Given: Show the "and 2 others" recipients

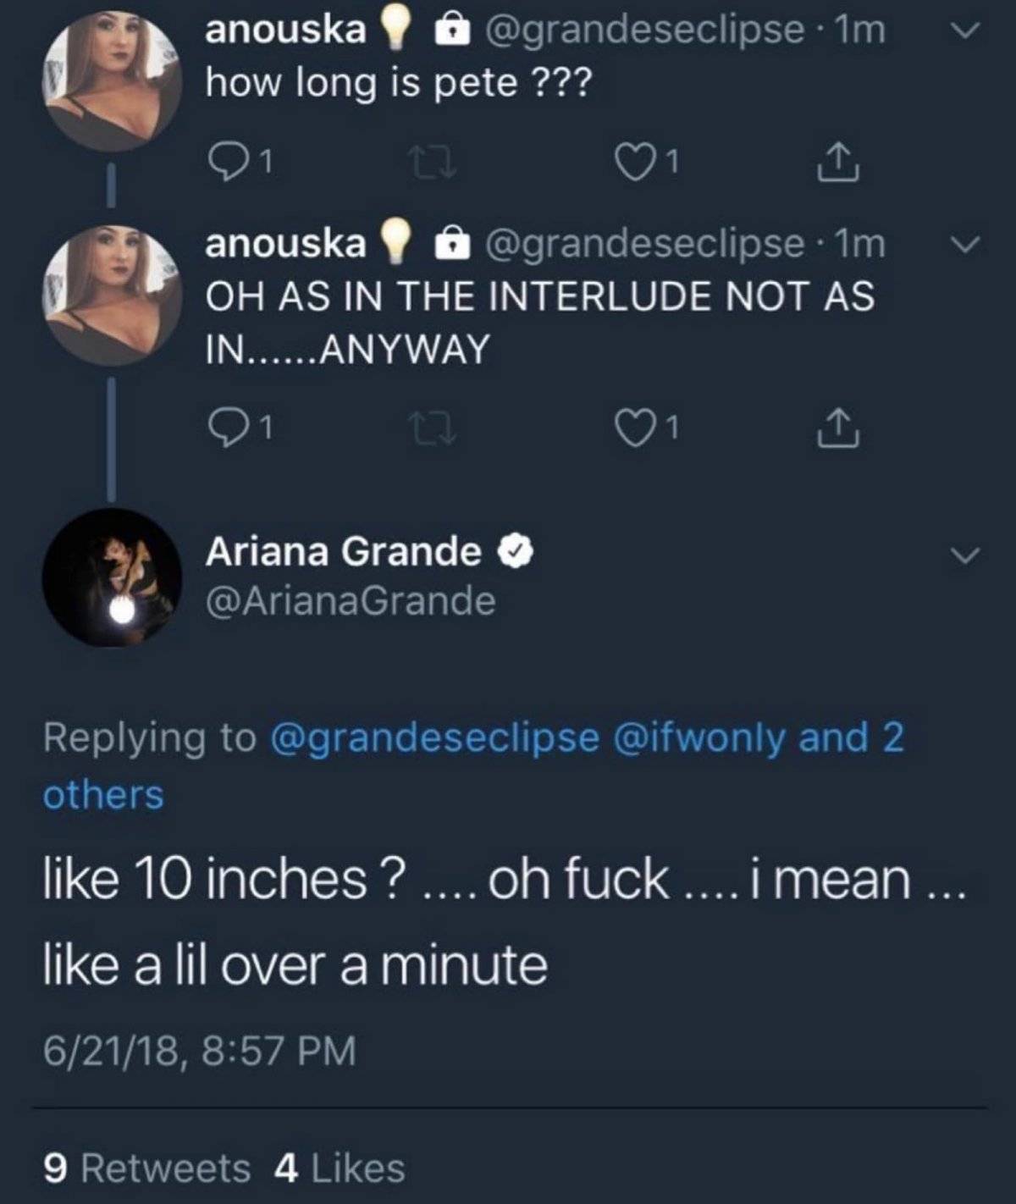Looking at the screenshot, I should click(x=850, y=737).
